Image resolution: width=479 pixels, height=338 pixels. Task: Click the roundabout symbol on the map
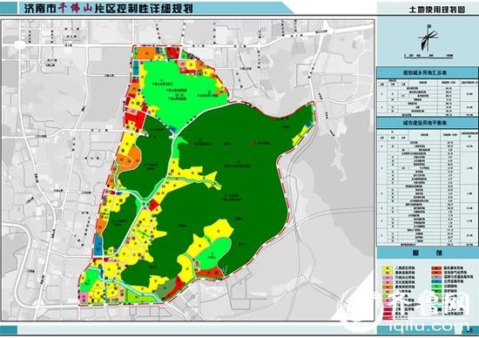click(x=144, y=204)
